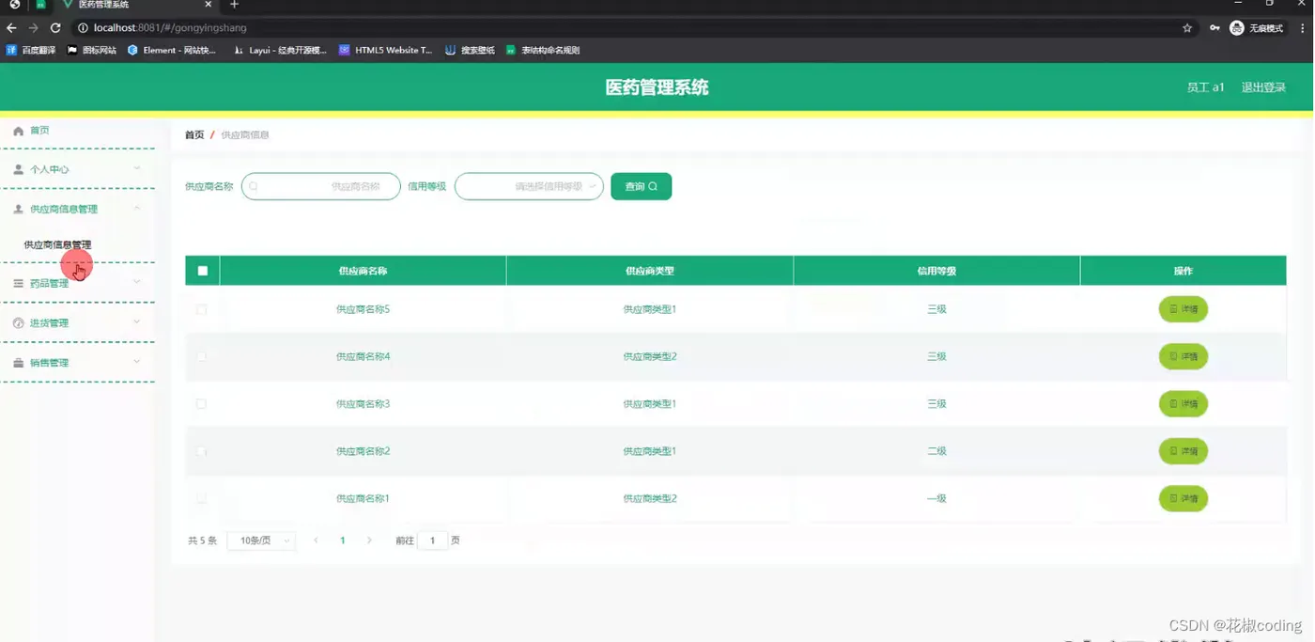This screenshot has width=1315, height=642.
Task: Click the incognito mode indicator icon
Action: click(1237, 28)
